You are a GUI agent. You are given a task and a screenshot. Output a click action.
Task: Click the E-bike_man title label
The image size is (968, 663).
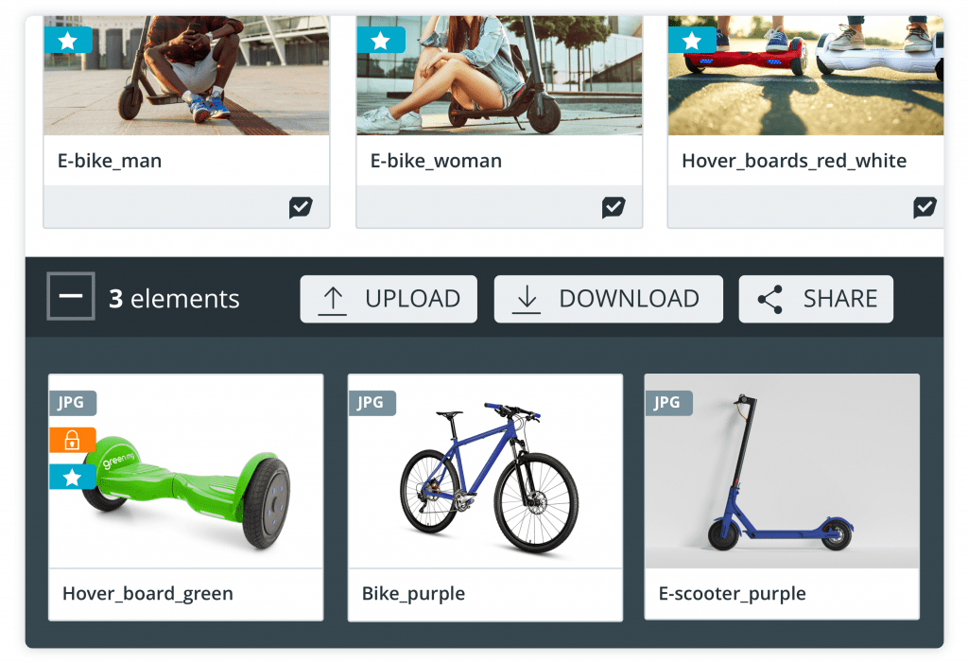[x=110, y=161]
